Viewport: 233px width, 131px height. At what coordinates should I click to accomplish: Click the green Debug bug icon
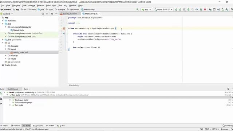tap(189, 9)
